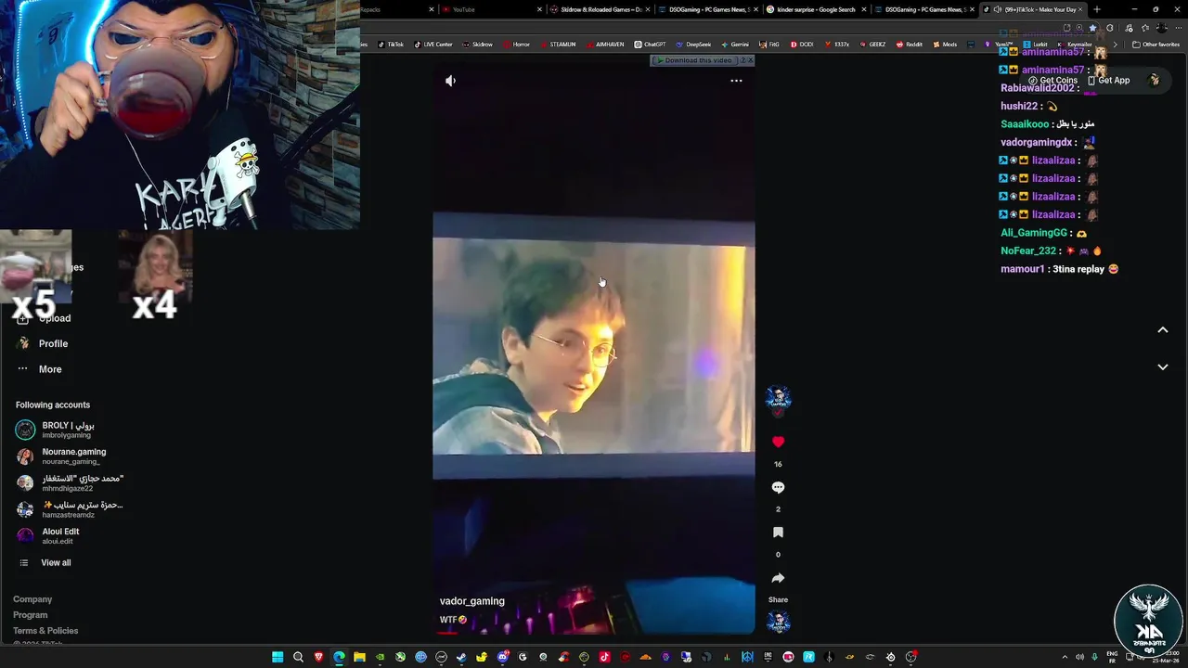The height and width of the screenshot is (668, 1188).
Task: Click the video progress bar at bottom
Action: tap(594, 634)
